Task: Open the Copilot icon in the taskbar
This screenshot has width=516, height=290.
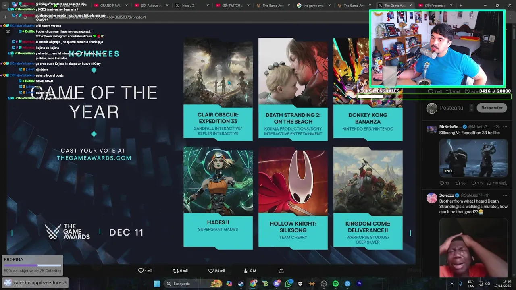Action: [229, 284]
